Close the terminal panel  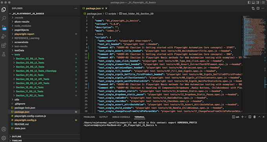[263, 117]
